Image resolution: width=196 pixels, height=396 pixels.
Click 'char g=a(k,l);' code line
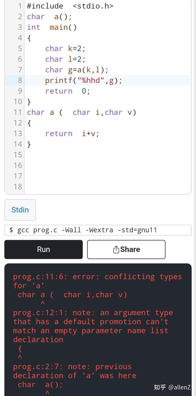point(77,70)
